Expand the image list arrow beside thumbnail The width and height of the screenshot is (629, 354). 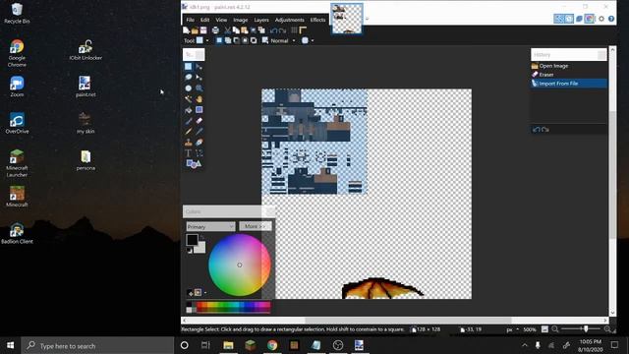click(367, 19)
